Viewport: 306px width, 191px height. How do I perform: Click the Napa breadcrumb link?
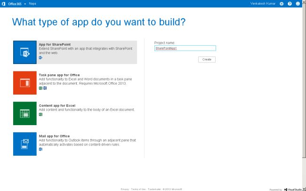[x=32, y=3]
